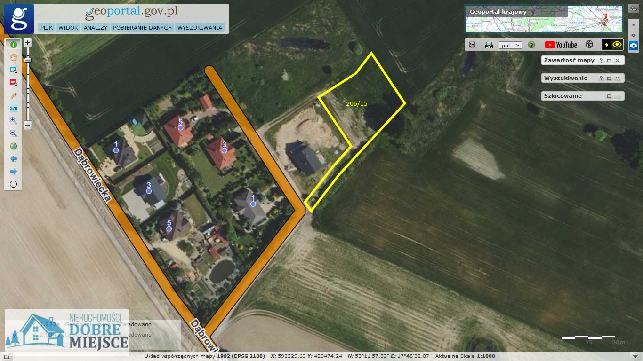Expand the Wyszukiwanie panel window
Image resolution: width=643 pixels, height=361 pixels.
click(609, 78)
